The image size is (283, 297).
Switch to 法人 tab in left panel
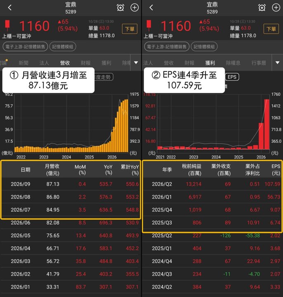(x=44, y=63)
